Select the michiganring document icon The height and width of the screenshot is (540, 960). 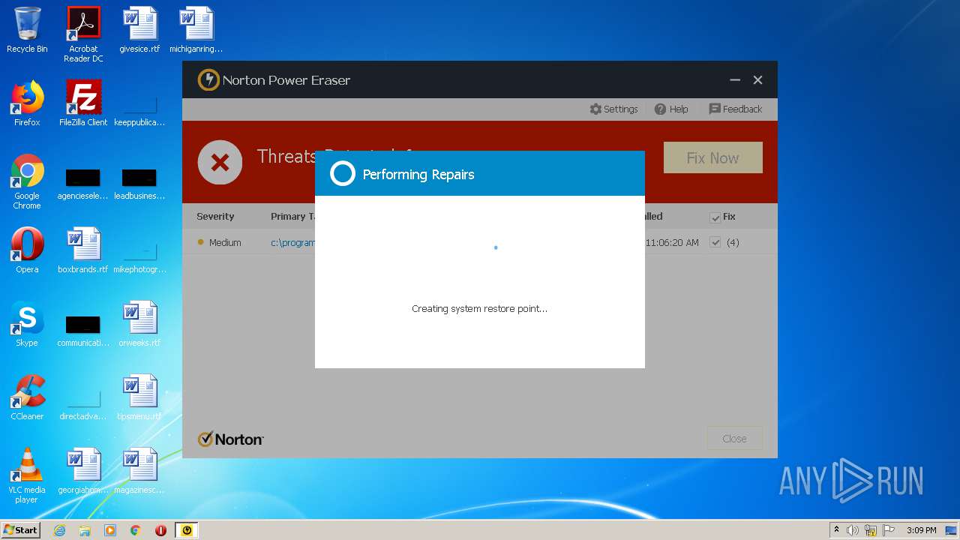point(196,31)
